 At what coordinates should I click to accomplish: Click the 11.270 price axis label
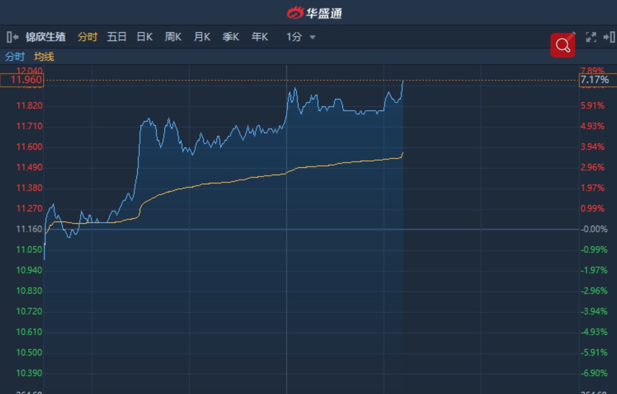click(29, 209)
